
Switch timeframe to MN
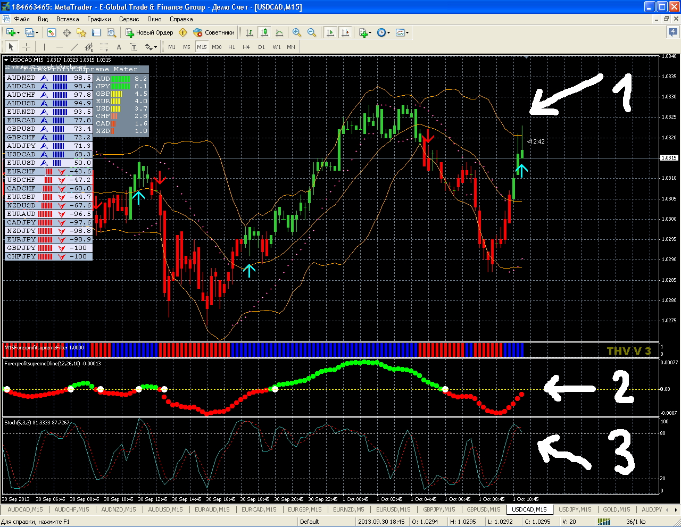click(x=291, y=47)
